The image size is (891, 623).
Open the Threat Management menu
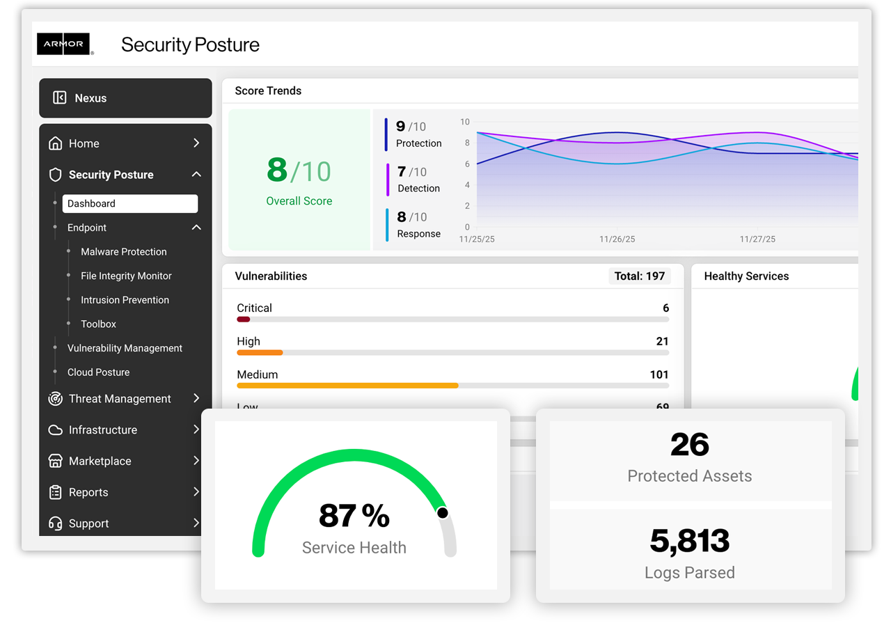(x=120, y=399)
